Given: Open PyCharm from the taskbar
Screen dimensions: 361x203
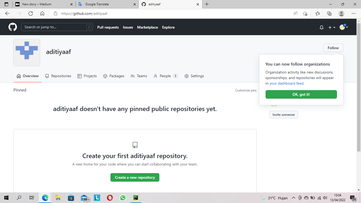Looking at the screenshot, I should tap(136, 198).
